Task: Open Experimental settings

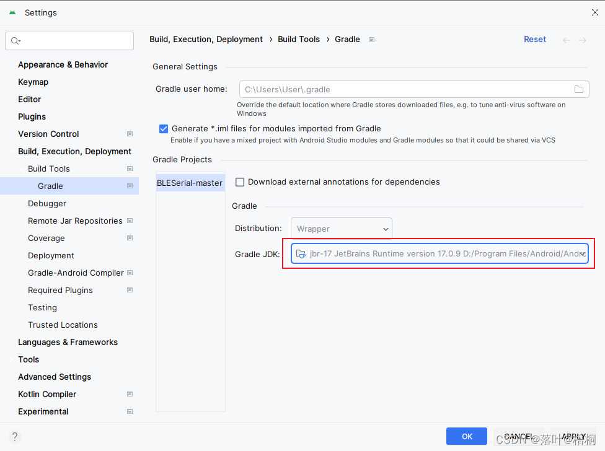Action: 43,412
